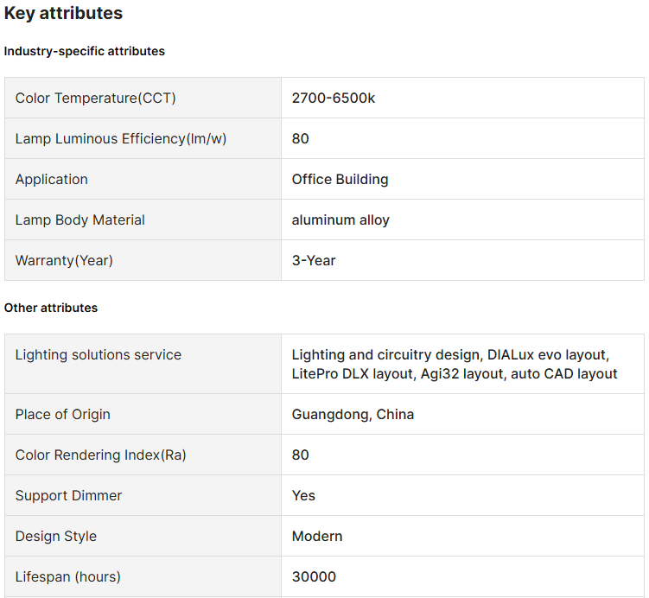Screen dimensions: 649x598
Task: Select the Color Rendering Index(Ra) label
Action: pyautogui.click(x=101, y=455)
